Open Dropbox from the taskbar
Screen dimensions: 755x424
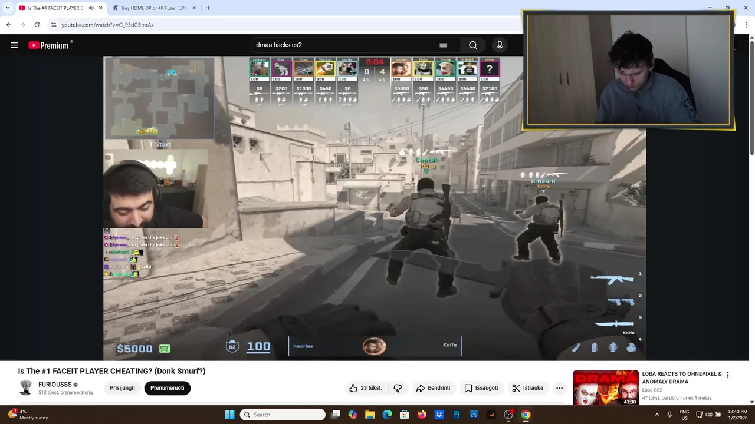pos(439,415)
